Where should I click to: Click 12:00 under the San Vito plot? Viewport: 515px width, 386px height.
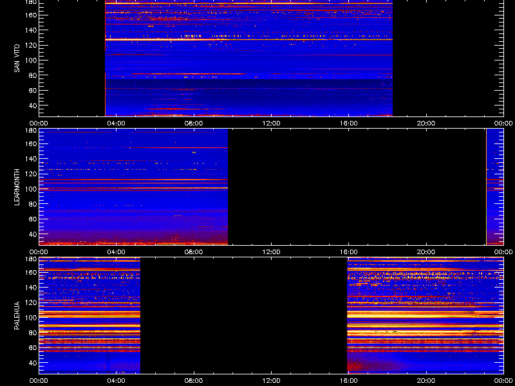271,124
